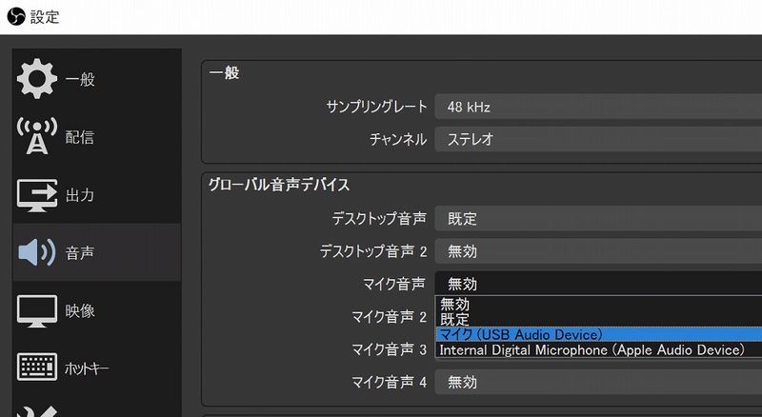
Task: Open デスクトップ音声 dropdown set to 既定
Action: coord(598,219)
